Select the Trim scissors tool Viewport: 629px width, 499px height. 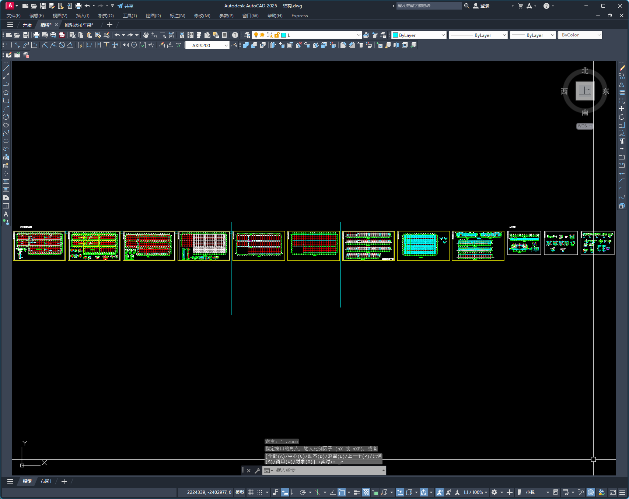tap(622, 141)
